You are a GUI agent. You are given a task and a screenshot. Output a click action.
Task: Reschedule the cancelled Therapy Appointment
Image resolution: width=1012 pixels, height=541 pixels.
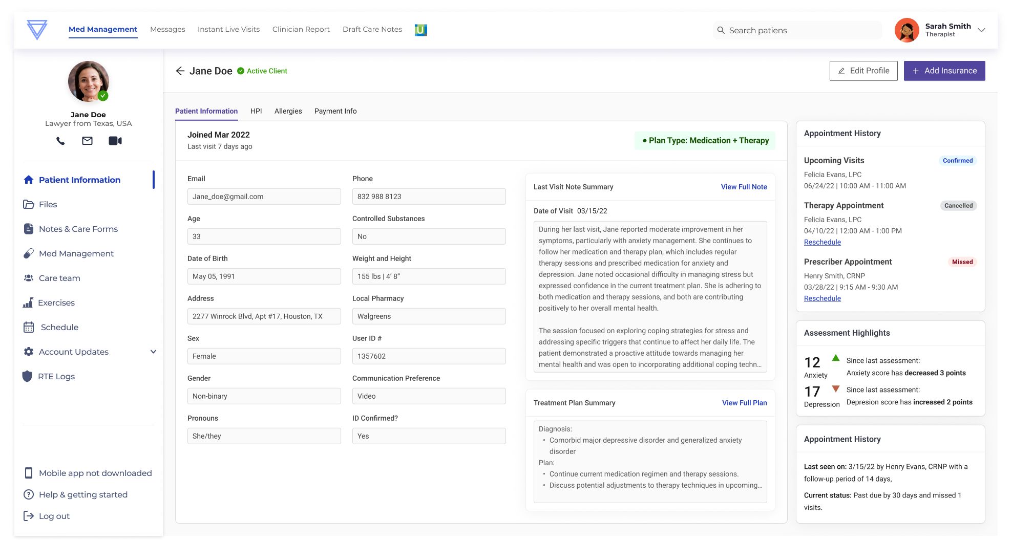(x=822, y=242)
